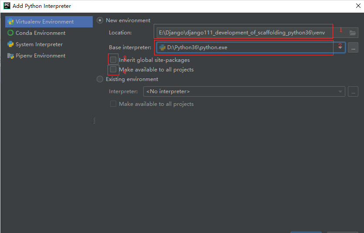The width and height of the screenshot is (364, 233).
Task: Click the Conda green circle icon
Action: 10,33
